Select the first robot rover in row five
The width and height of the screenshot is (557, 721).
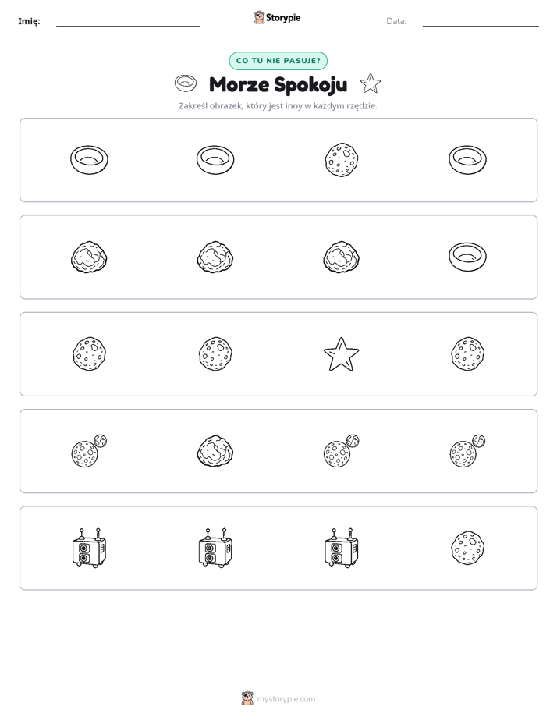tap(89, 548)
